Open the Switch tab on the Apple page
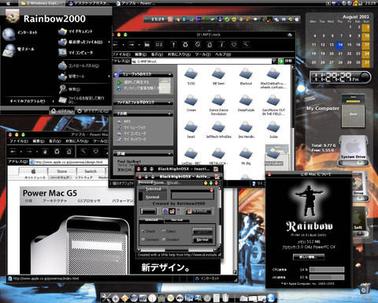Image resolution: width=378 pixels, height=303 pixels. (91, 171)
